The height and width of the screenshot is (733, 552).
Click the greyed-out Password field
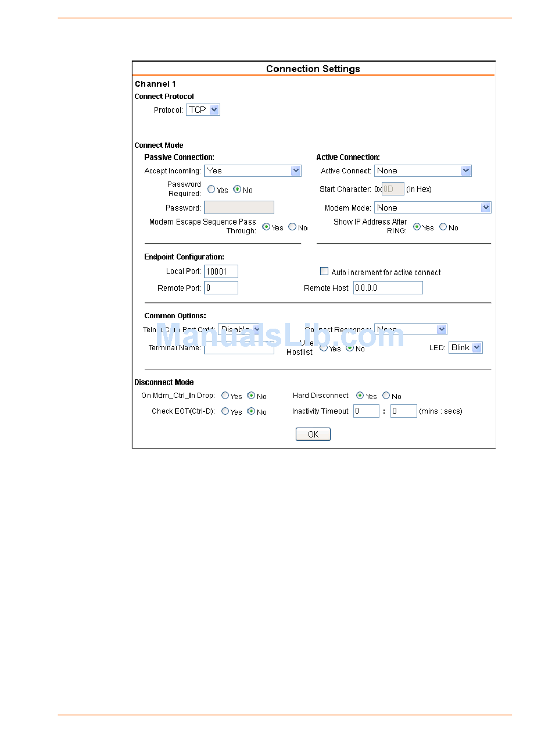[x=239, y=208]
